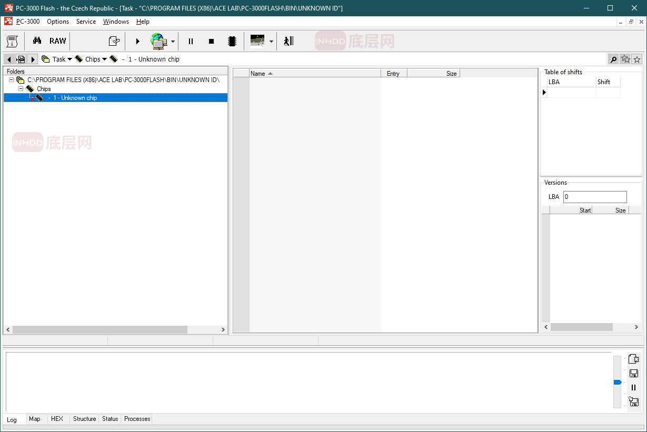Click the exit running-man toolbar icon

point(288,41)
